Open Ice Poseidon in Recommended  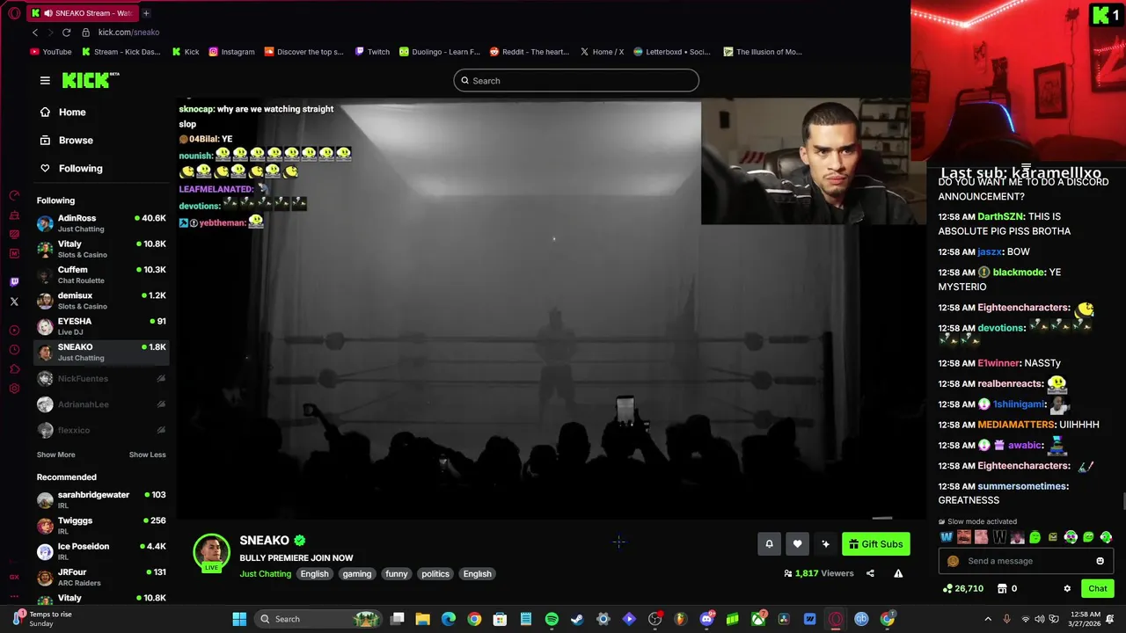click(x=101, y=551)
